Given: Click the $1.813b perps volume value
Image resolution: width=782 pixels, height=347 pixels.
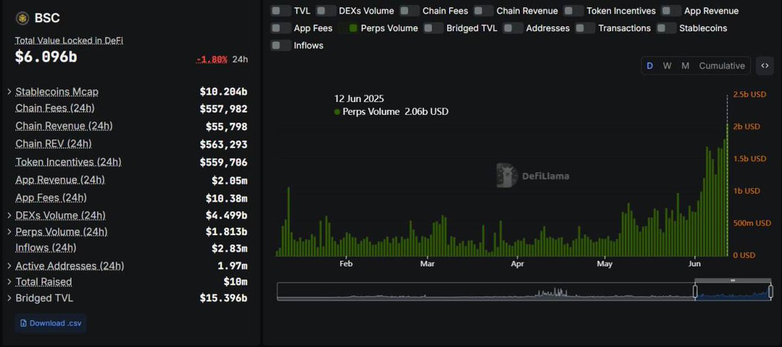Looking at the screenshot, I should [227, 232].
